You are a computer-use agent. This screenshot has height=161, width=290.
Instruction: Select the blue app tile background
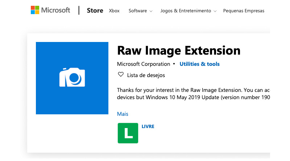pyautogui.click(x=47, y=54)
